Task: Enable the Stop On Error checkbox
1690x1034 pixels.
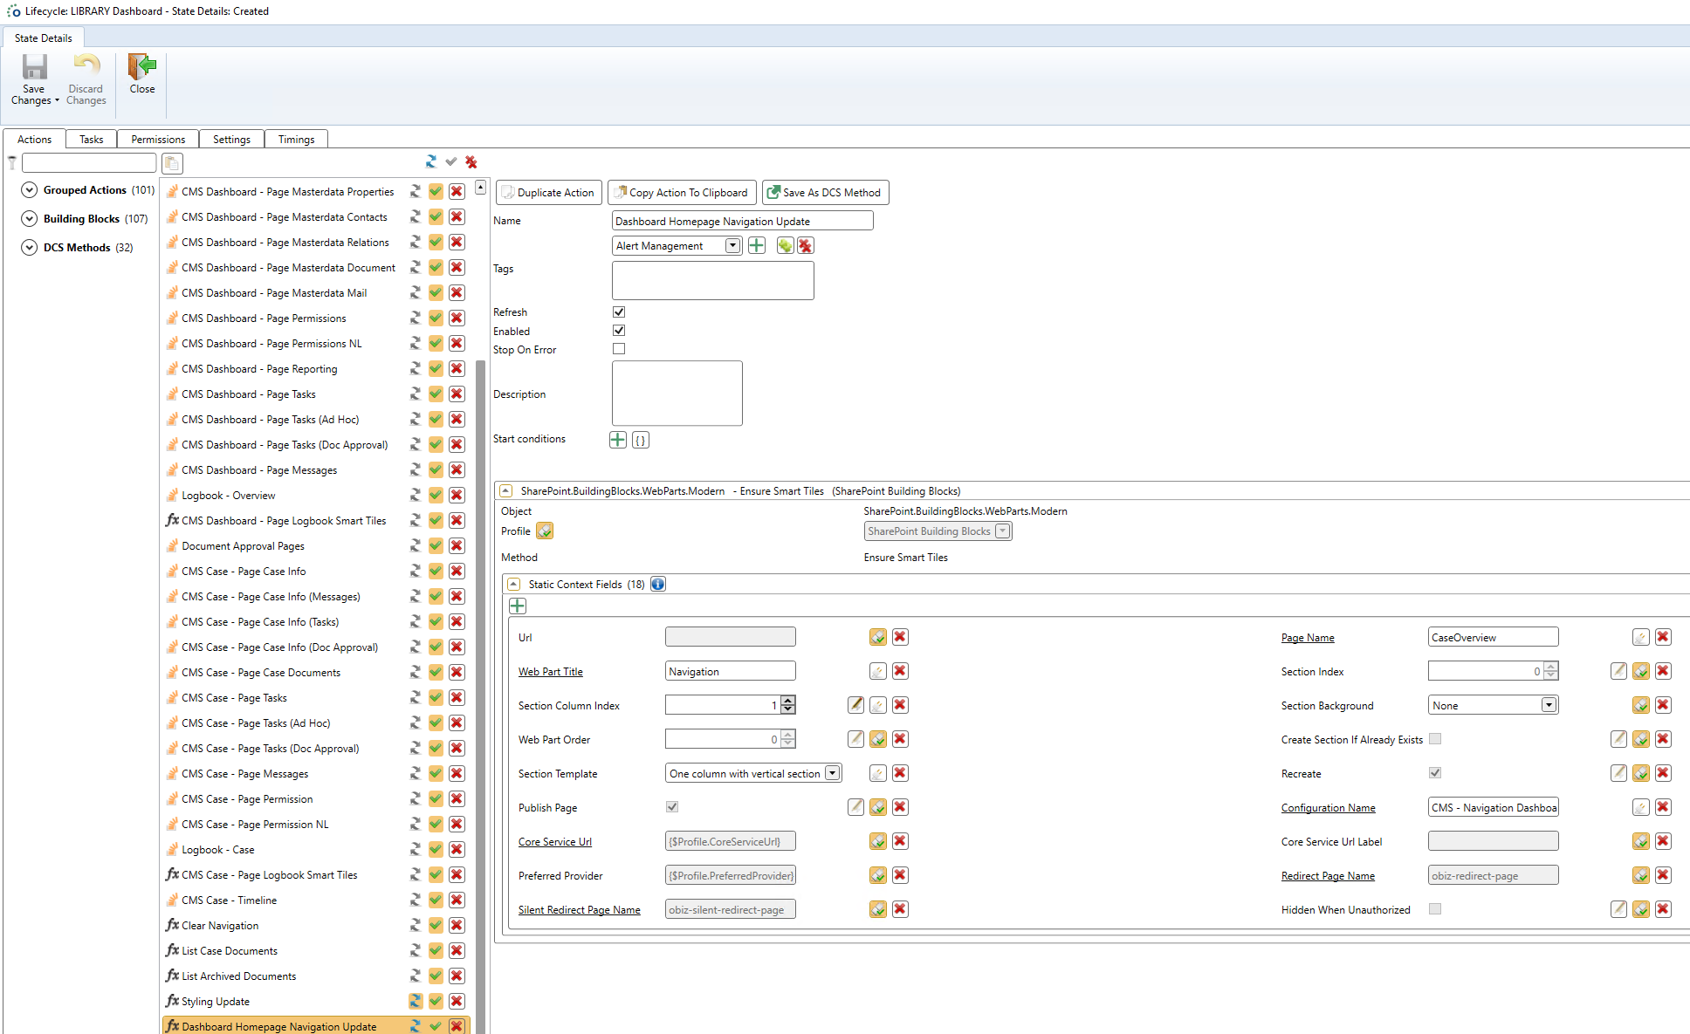Action: (619, 349)
